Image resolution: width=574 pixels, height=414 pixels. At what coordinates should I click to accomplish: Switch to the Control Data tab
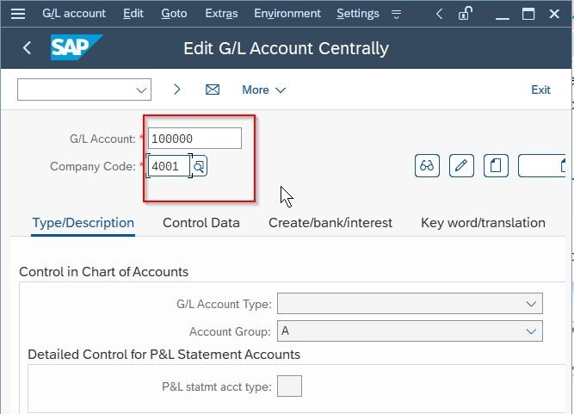[201, 223]
